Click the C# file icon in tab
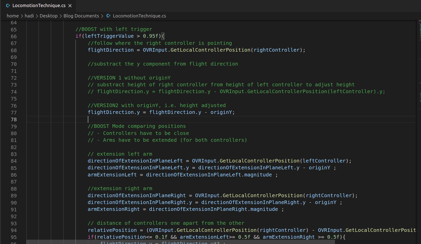Viewport: 421px width, 244px height. [8, 6]
